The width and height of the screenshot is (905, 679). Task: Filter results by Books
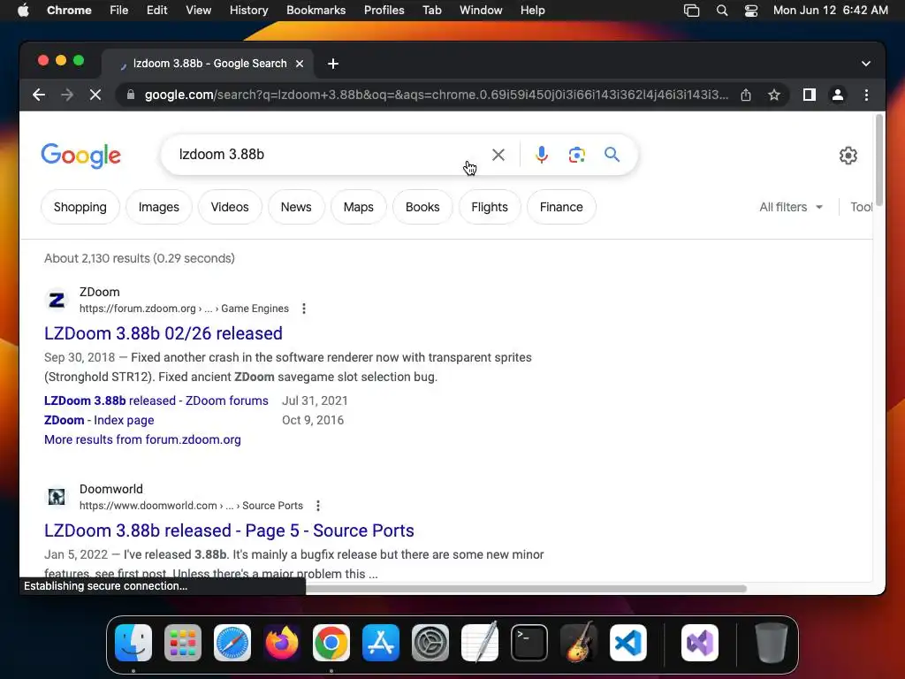point(422,207)
